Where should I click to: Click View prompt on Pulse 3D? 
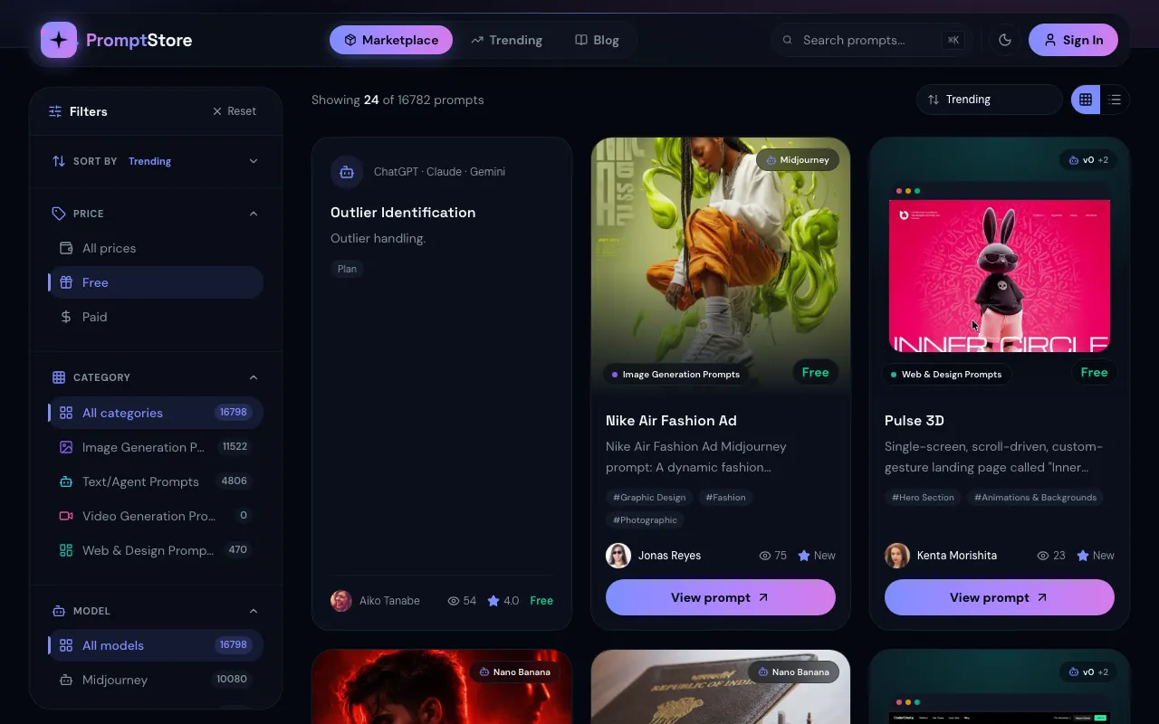tap(1000, 597)
